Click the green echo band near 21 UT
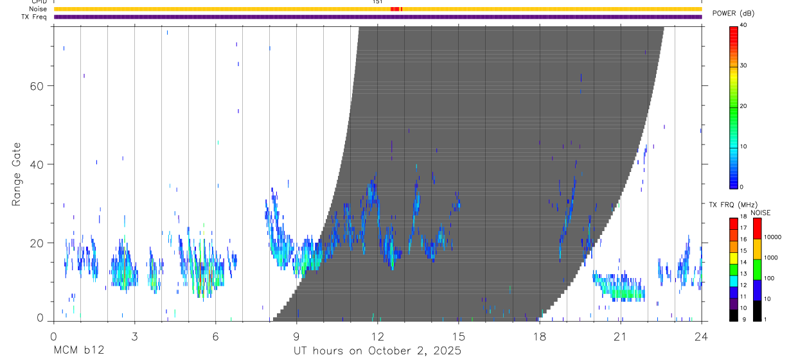 click(x=628, y=294)
